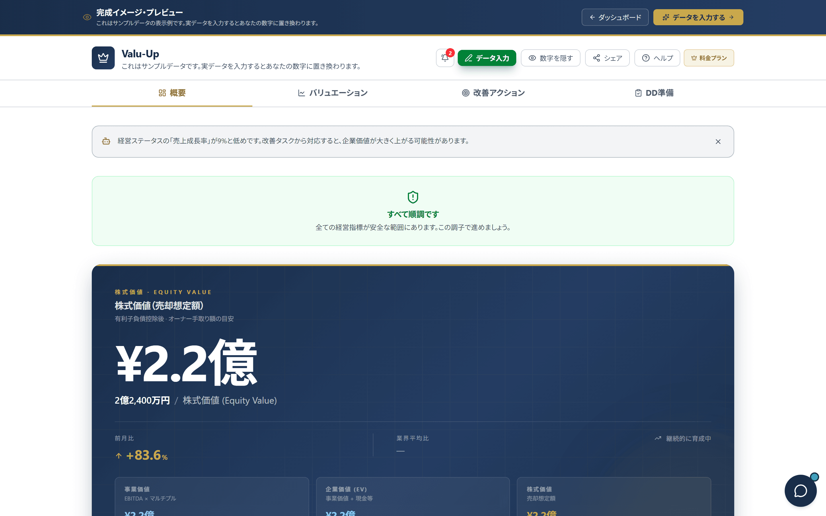The width and height of the screenshot is (826, 516).
Task: Click the gold accent bar above the equity card
Action: [x=413, y=265]
